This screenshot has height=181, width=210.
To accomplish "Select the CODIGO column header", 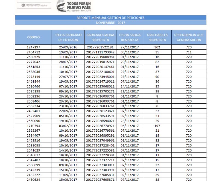I will click(33, 37).
